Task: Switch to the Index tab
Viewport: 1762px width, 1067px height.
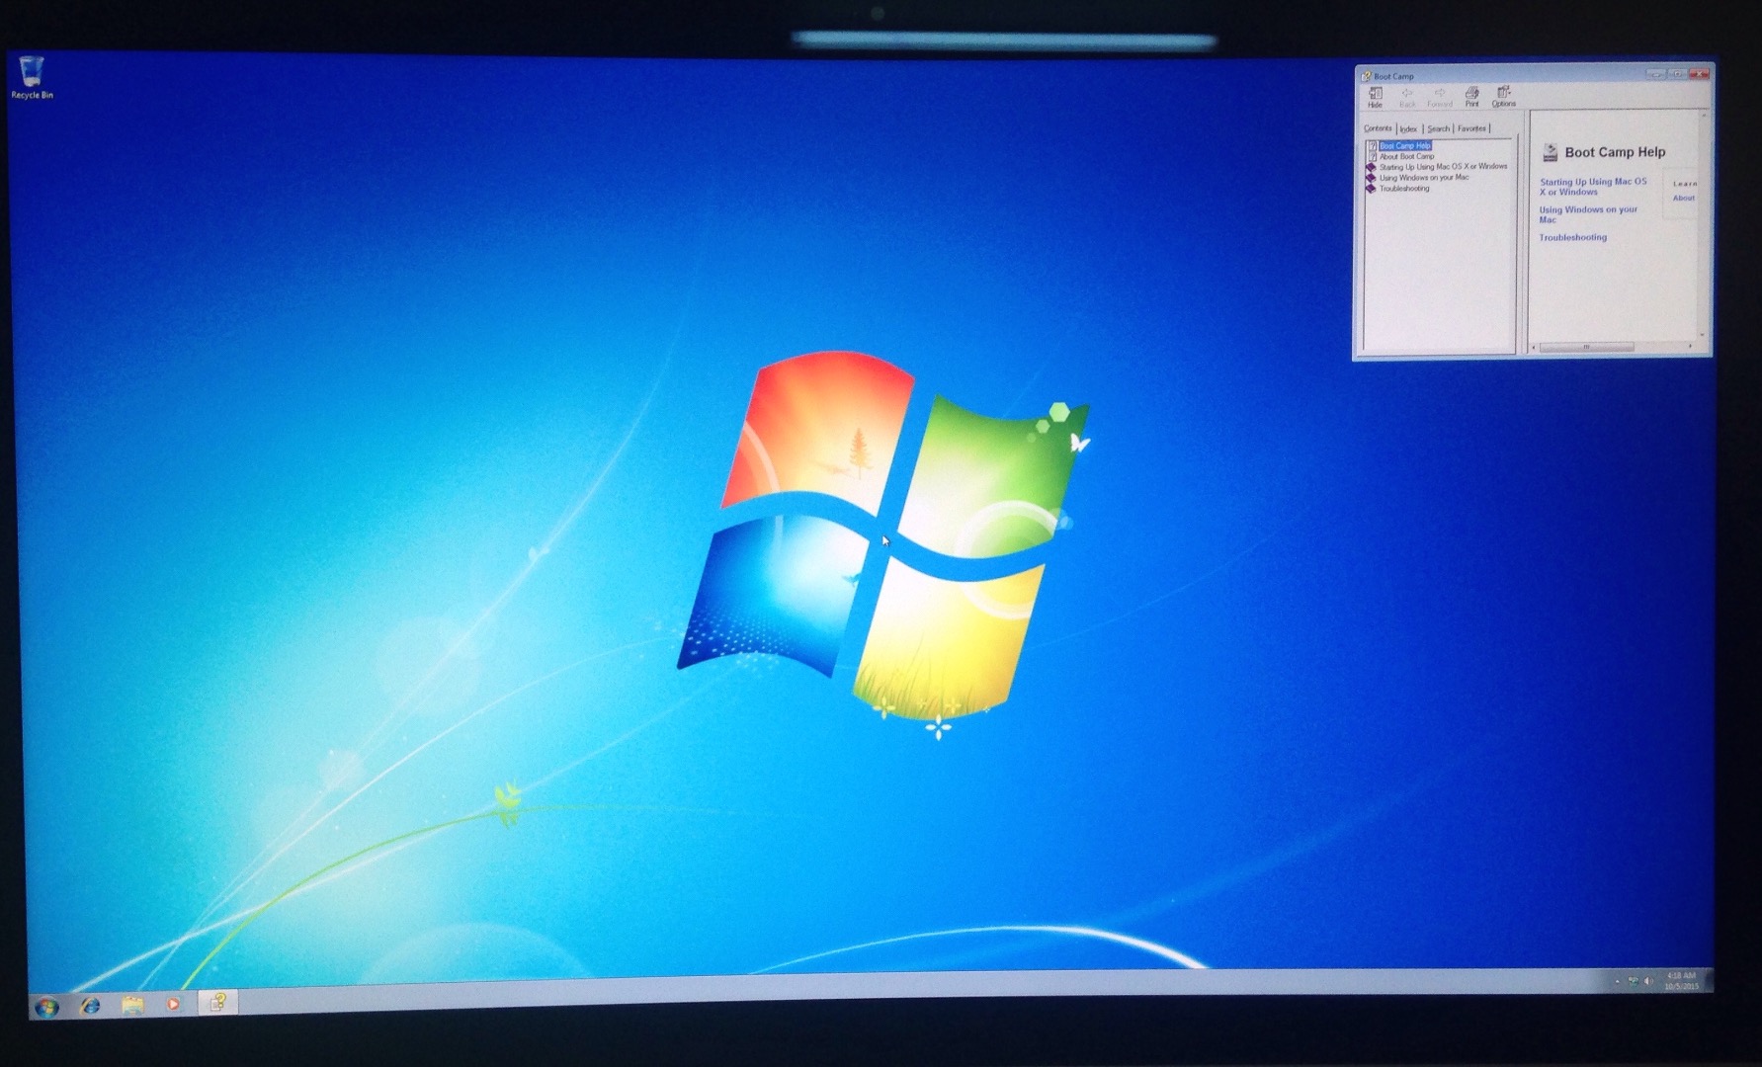Action: (1408, 129)
